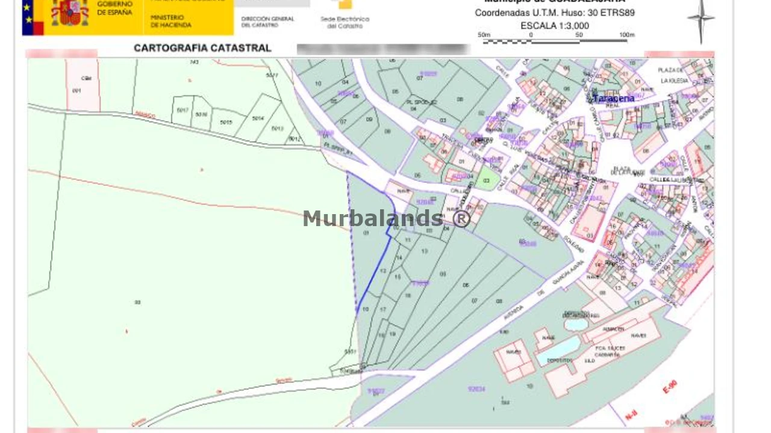Click the MINISTERIO DE HACIENDA text
771x433 pixels.
[x=171, y=22]
